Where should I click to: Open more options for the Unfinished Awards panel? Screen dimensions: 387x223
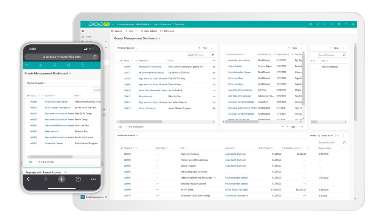(x=344, y=135)
